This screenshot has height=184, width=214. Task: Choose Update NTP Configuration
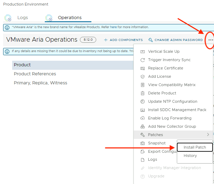coord(173,101)
